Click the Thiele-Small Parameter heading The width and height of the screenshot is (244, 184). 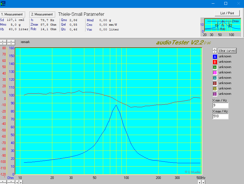click(x=81, y=14)
